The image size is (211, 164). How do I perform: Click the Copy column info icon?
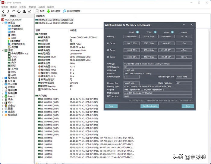coord(172,32)
